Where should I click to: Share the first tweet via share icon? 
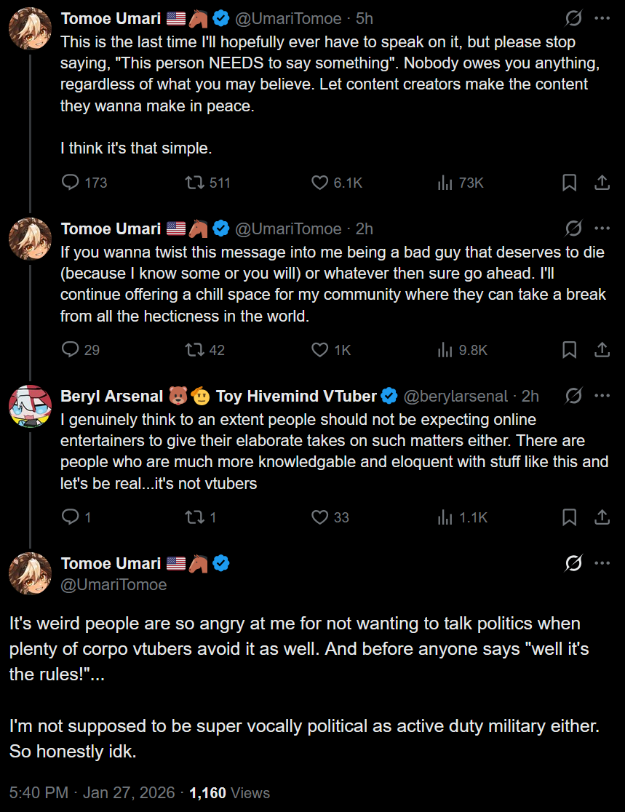point(602,183)
